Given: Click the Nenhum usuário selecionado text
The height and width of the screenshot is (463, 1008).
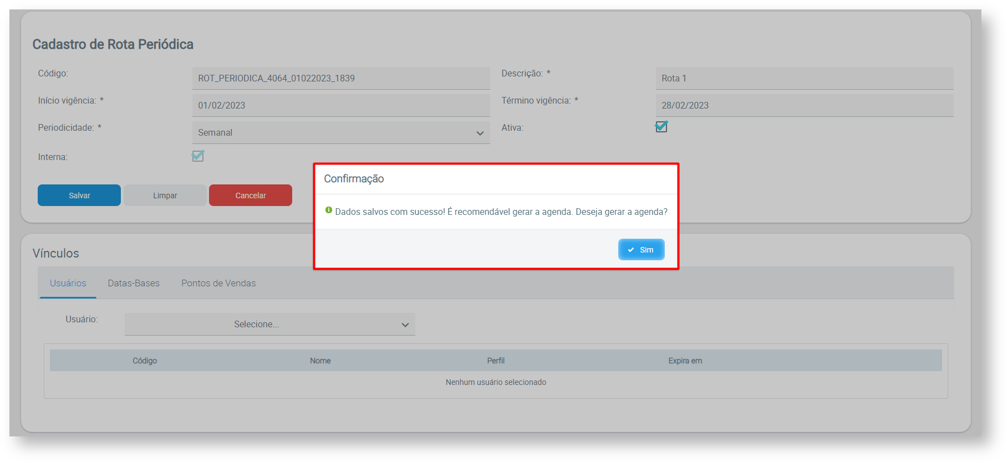Looking at the screenshot, I should pos(496,382).
